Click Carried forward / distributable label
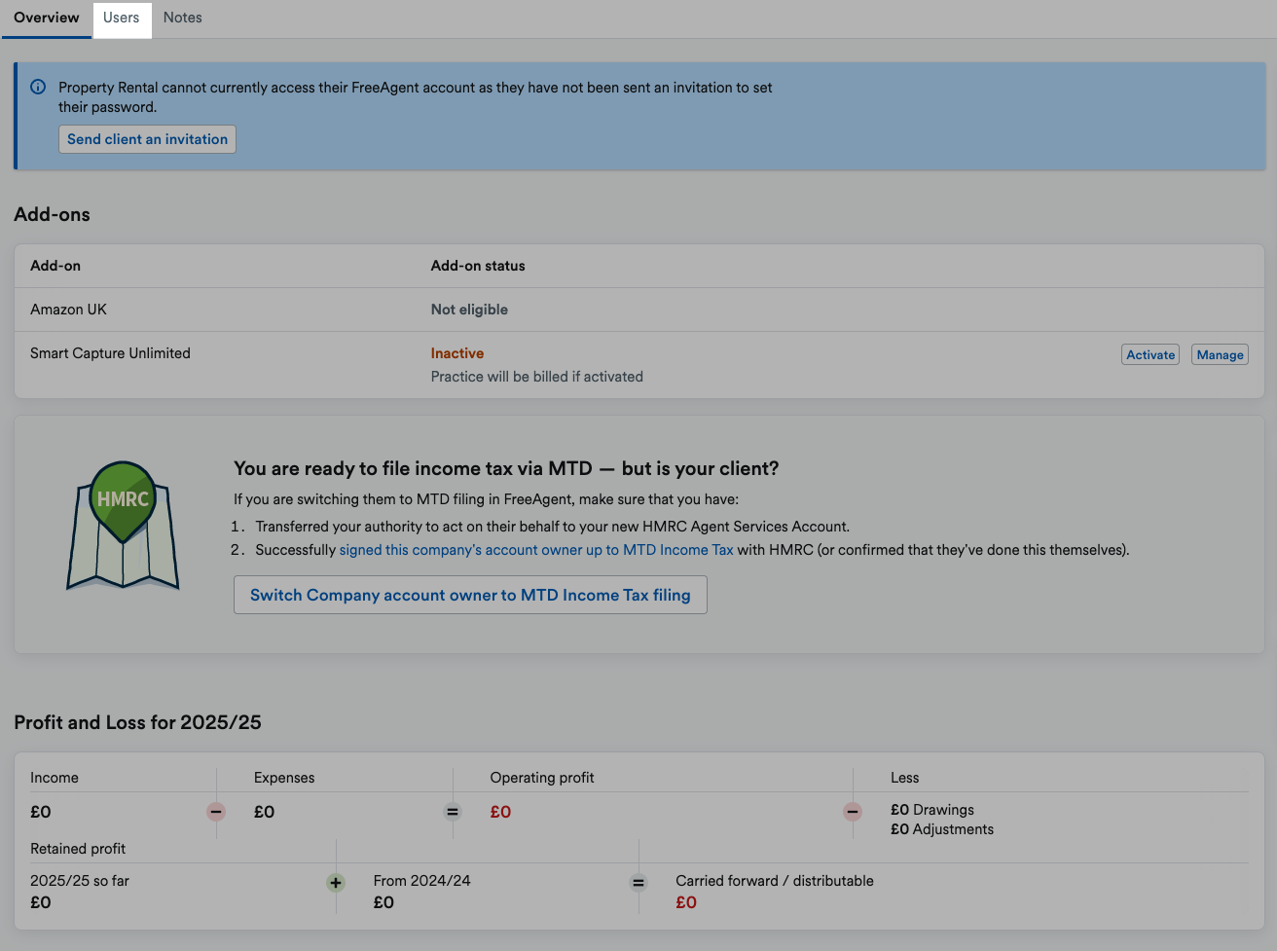1277x951 pixels. click(x=775, y=881)
